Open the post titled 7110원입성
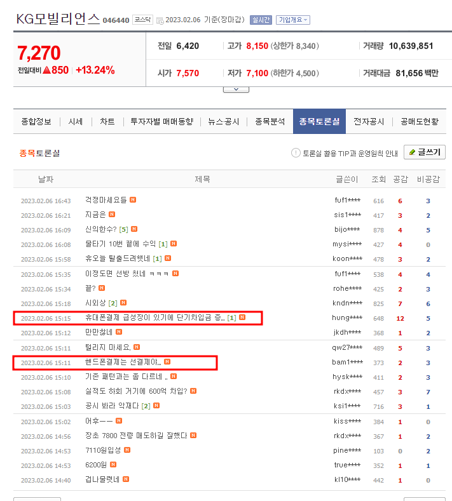452x501 pixels. pyautogui.click(x=103, y=450)
